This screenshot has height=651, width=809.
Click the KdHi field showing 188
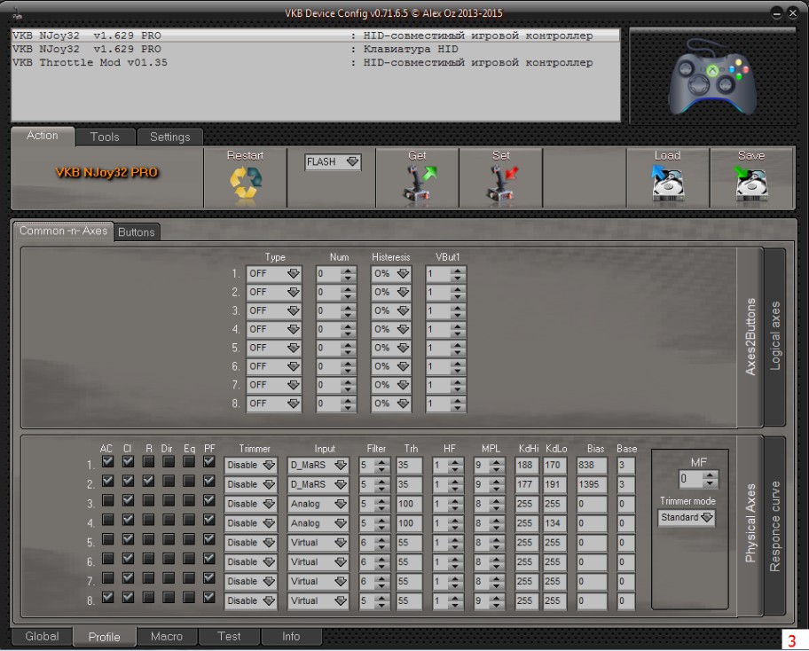527,466
